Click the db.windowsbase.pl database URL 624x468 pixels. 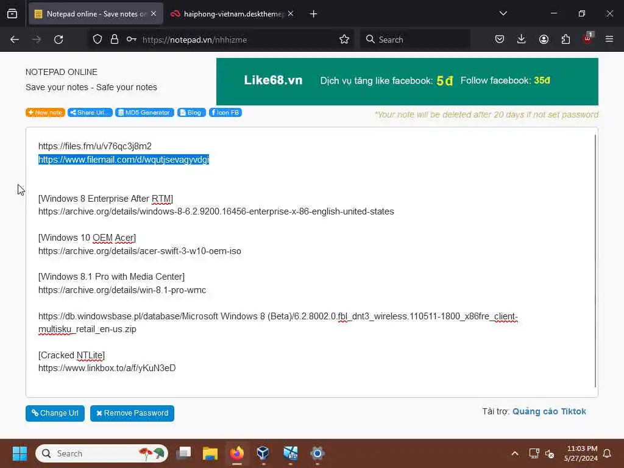[278, 323]
